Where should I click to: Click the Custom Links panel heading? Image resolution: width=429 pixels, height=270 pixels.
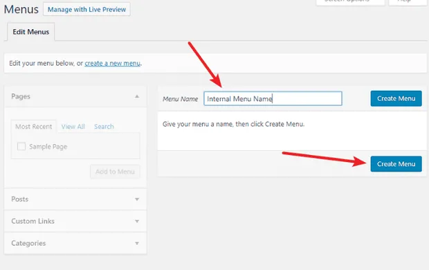coord(33,221)
